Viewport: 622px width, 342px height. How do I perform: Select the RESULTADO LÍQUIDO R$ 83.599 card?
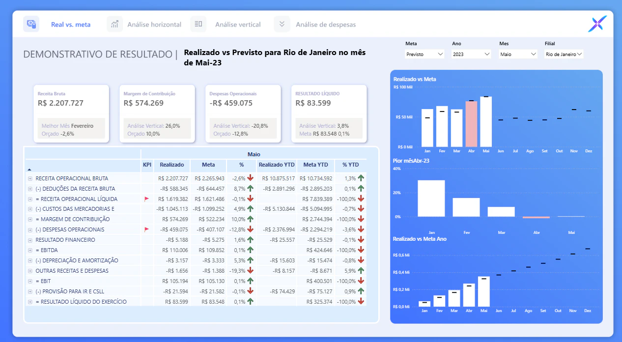329,114
